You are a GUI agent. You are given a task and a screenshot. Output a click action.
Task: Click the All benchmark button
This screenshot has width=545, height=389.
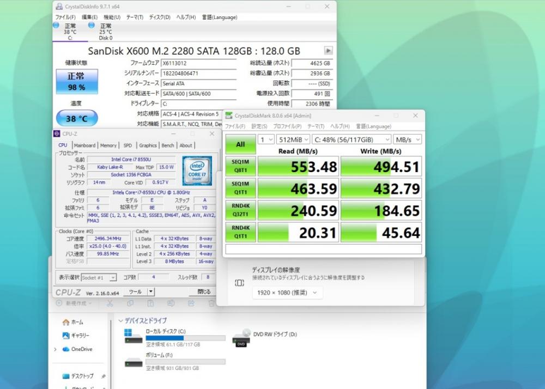click(x=240, y=144)
